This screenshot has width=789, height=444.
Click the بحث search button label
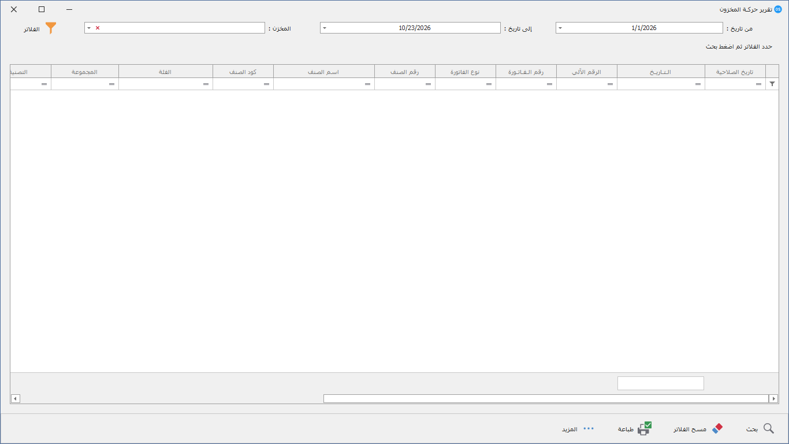coord(751,429)
